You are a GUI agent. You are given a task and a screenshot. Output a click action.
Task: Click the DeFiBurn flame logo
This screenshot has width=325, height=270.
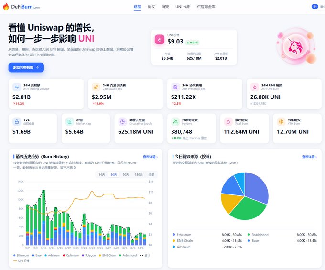(x=6, y=6)
